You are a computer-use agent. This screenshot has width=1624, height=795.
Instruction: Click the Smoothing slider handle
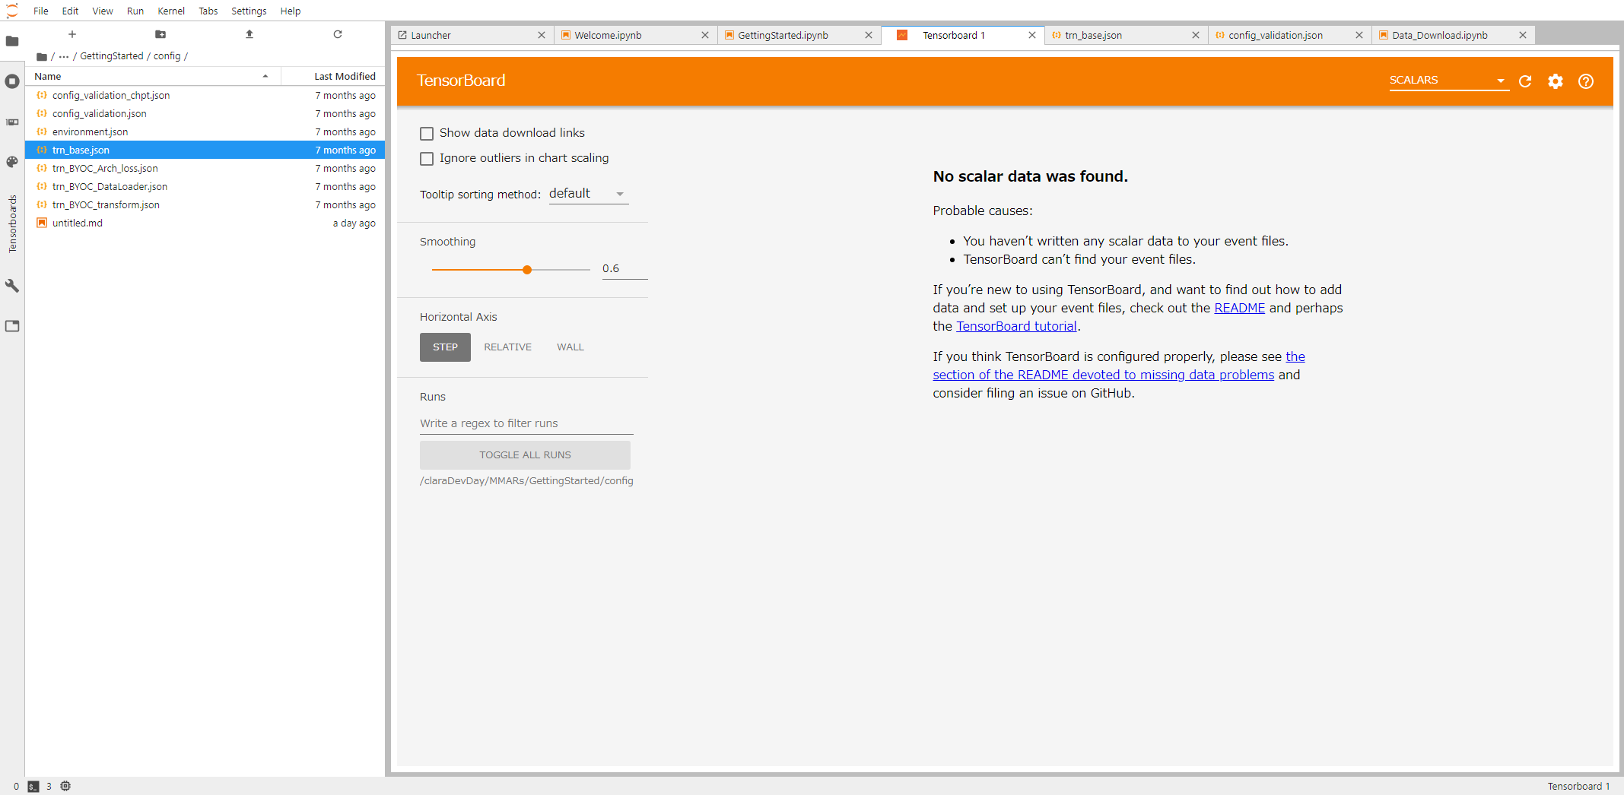coord(527,270)
